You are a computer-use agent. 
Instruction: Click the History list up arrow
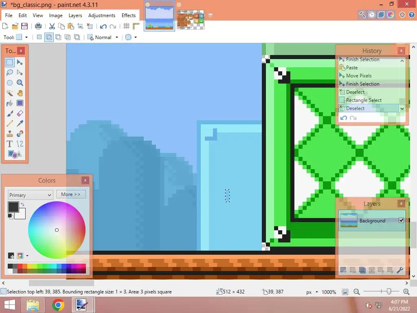402,61
